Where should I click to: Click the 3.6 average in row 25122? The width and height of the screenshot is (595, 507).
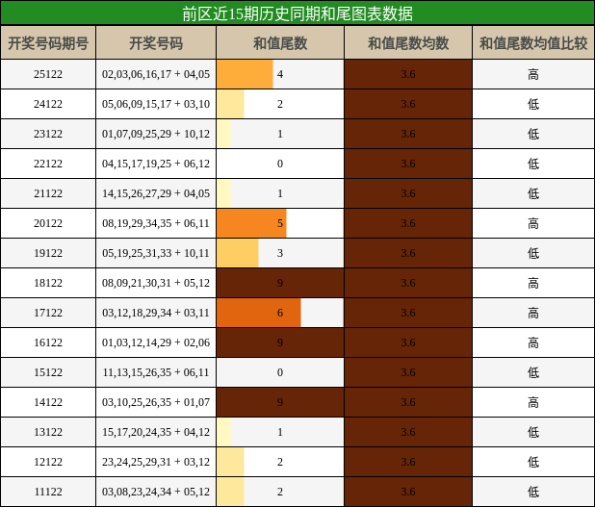click(408, 74)
